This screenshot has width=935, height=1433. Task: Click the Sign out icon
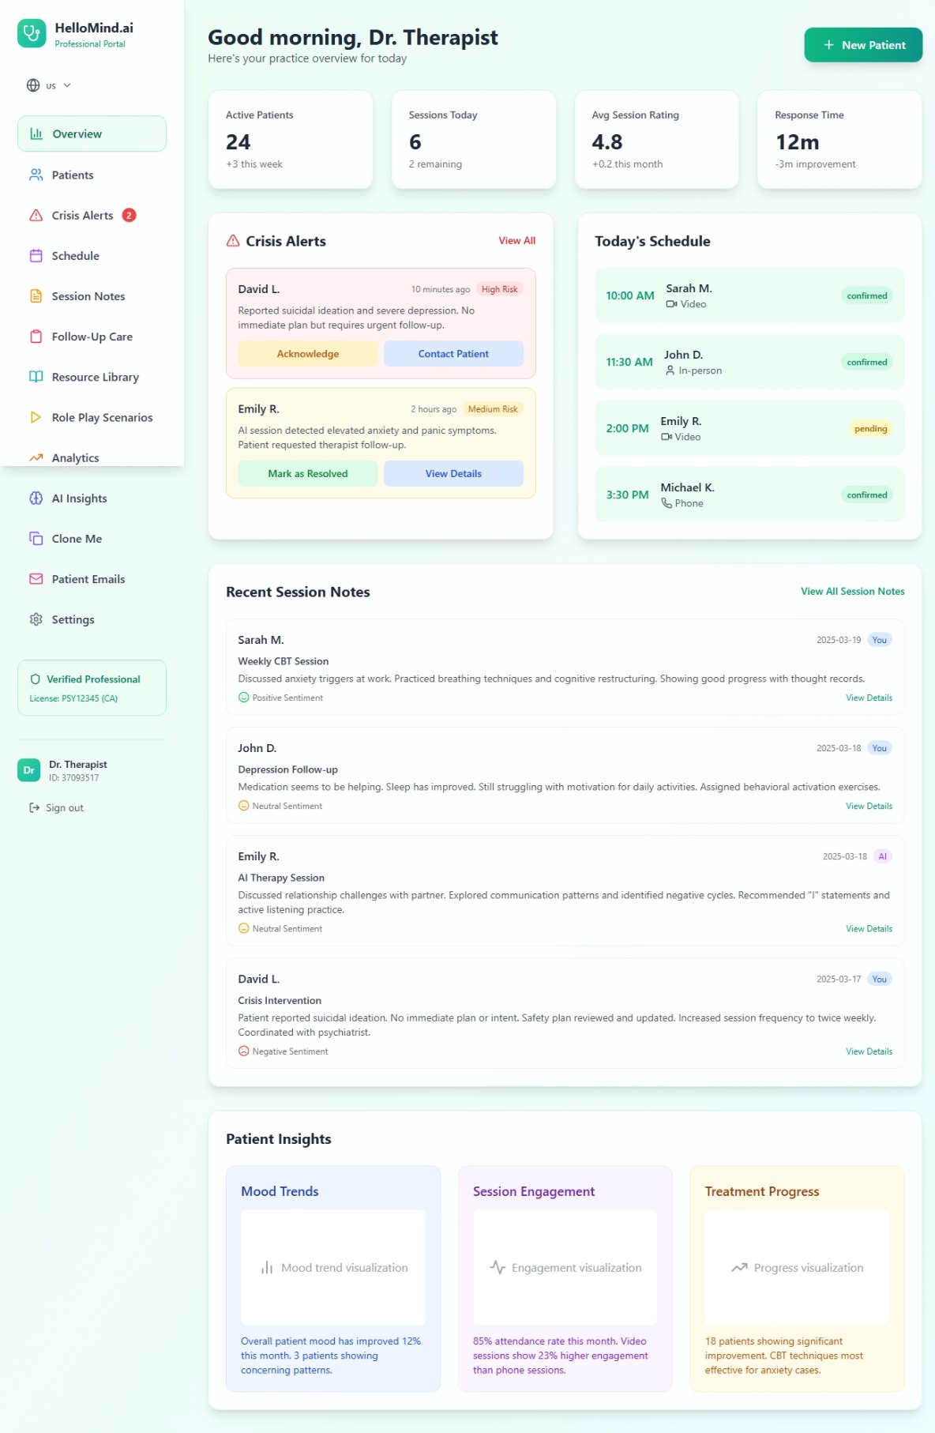tap(35, 807)
